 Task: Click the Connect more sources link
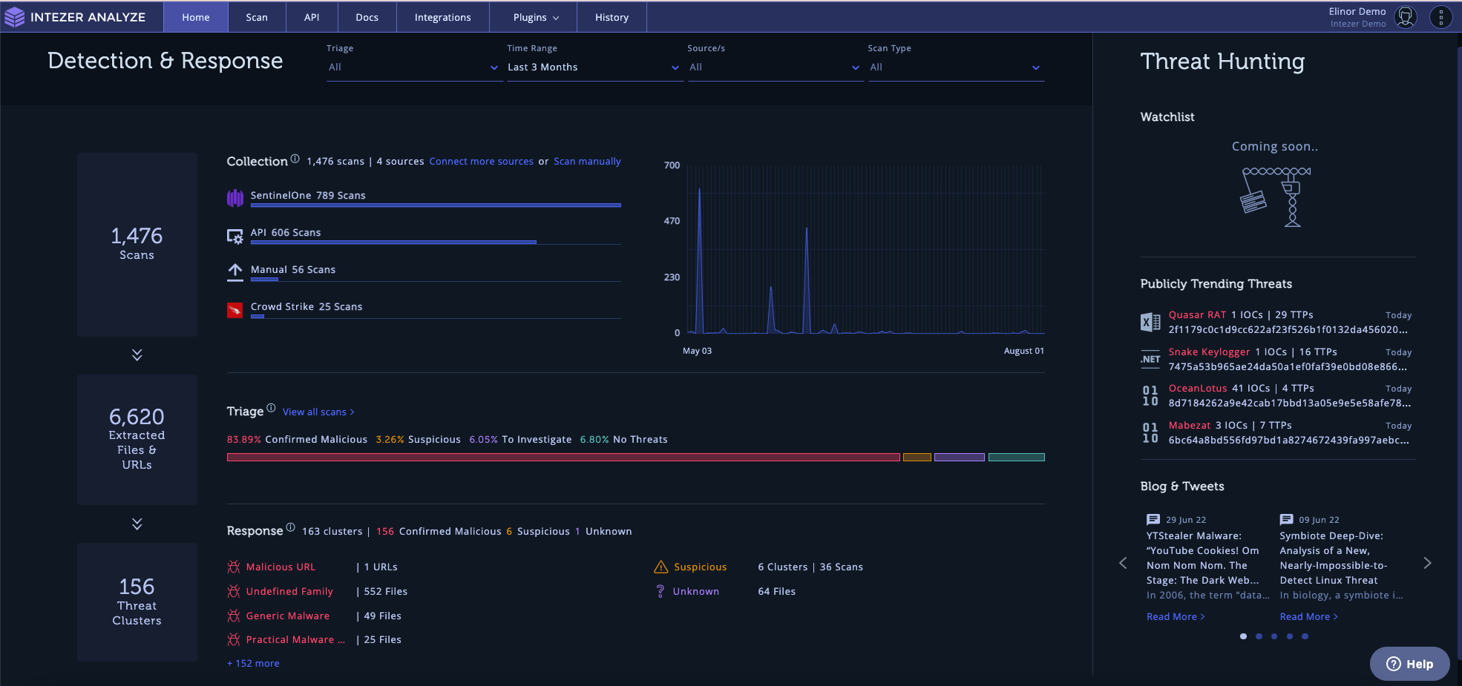tap(481, 162)
